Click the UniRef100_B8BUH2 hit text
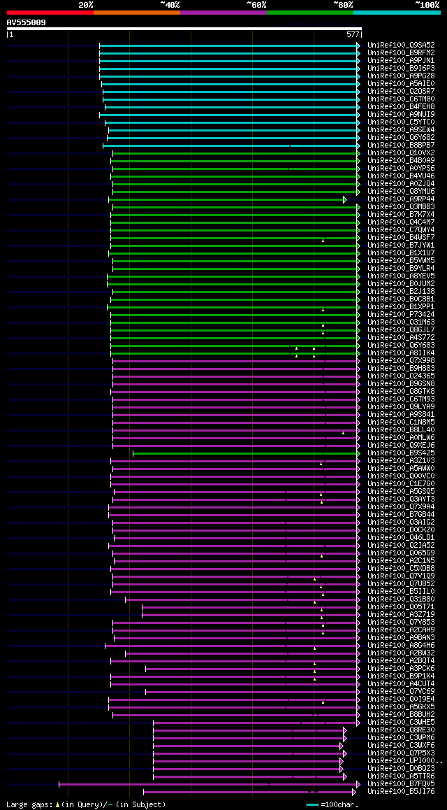 tap(401, 714)
